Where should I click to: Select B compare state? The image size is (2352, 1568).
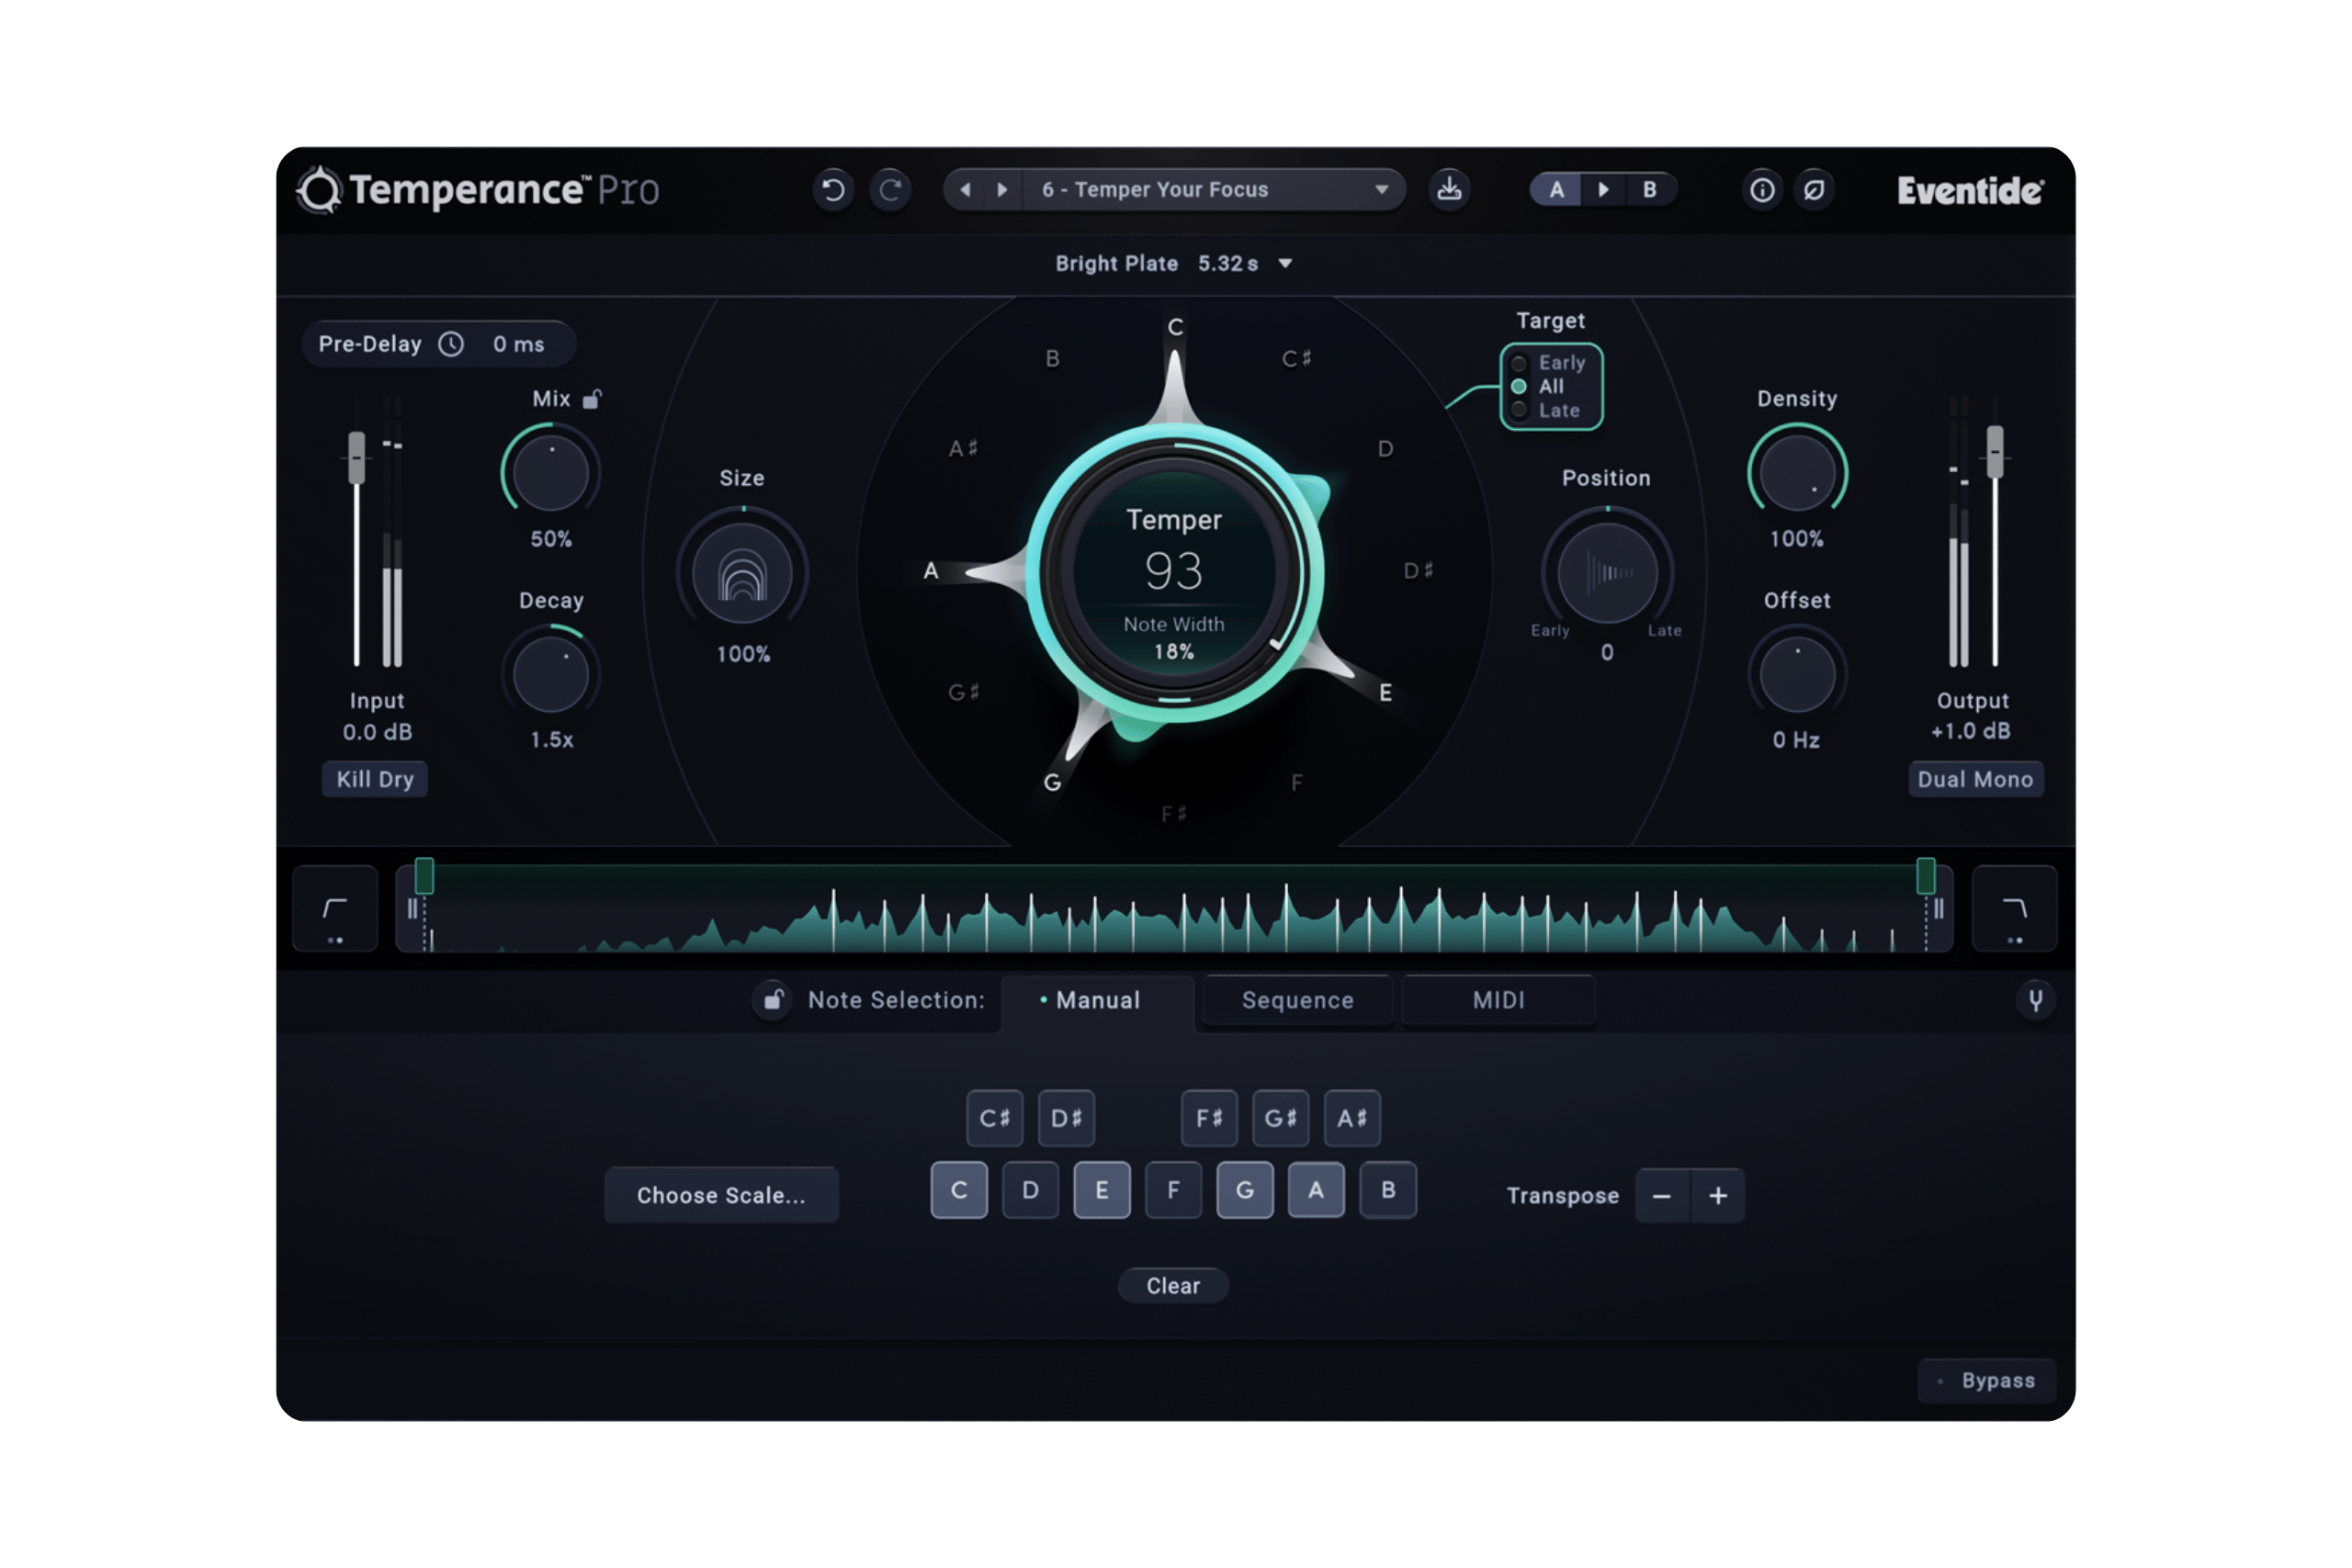pyautogui.click(x=1650, y=189)
